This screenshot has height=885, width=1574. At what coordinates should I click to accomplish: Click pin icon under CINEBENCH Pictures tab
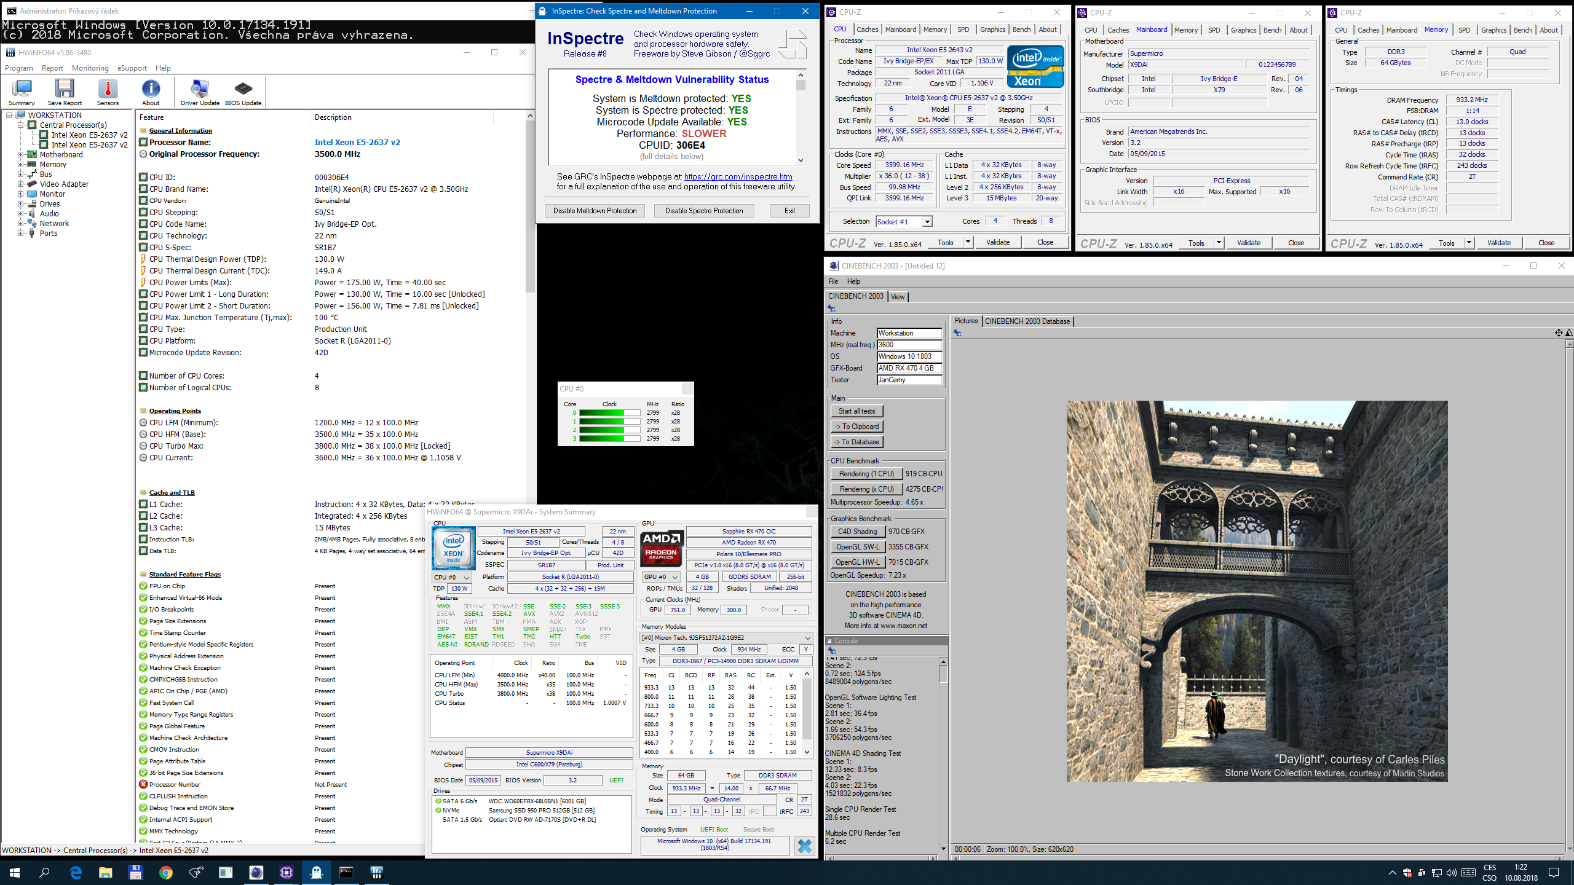point(957,333)
